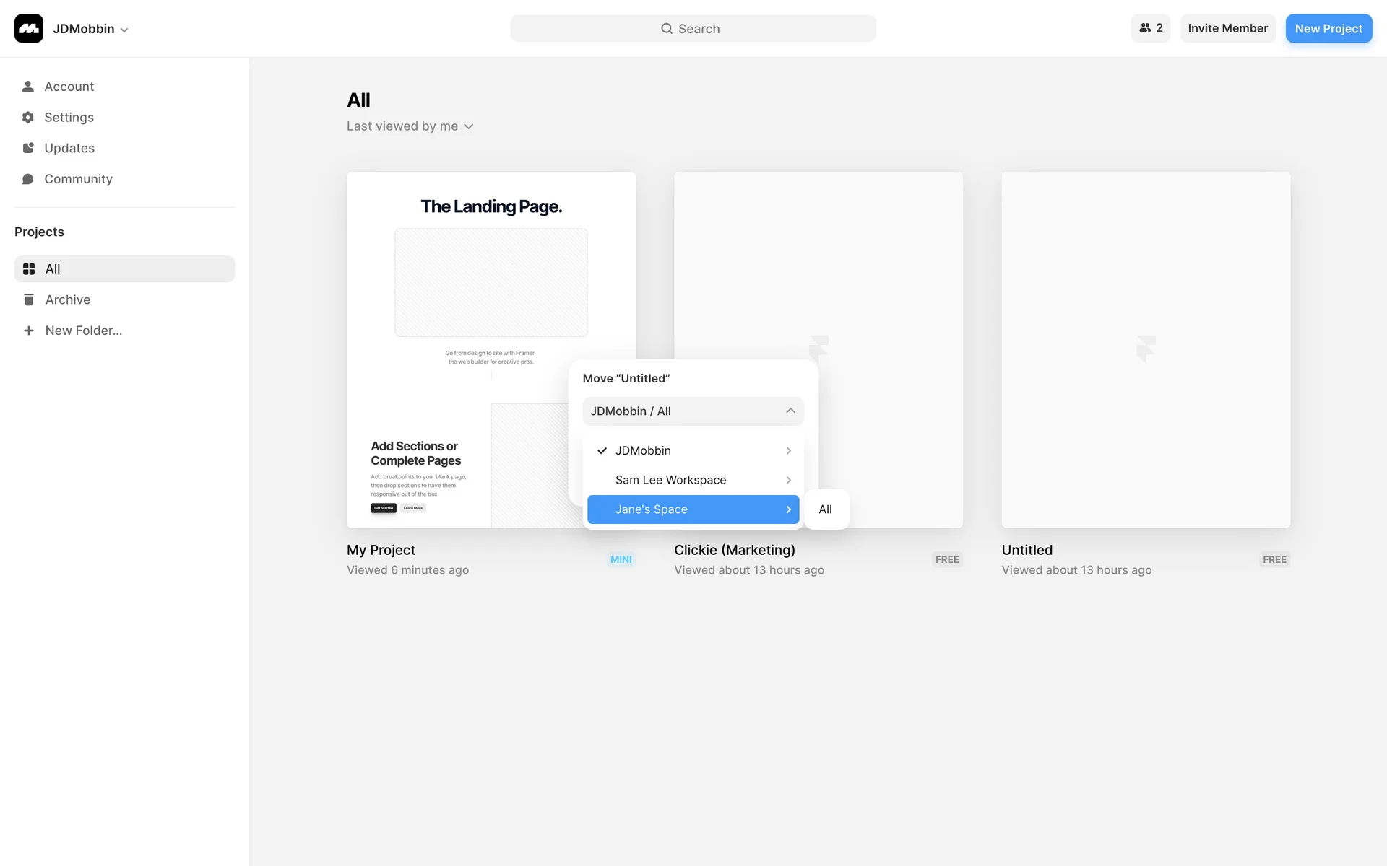
Task: Open Updates from the sidebar
Action: pyautogui.click(x=69, y=148)
